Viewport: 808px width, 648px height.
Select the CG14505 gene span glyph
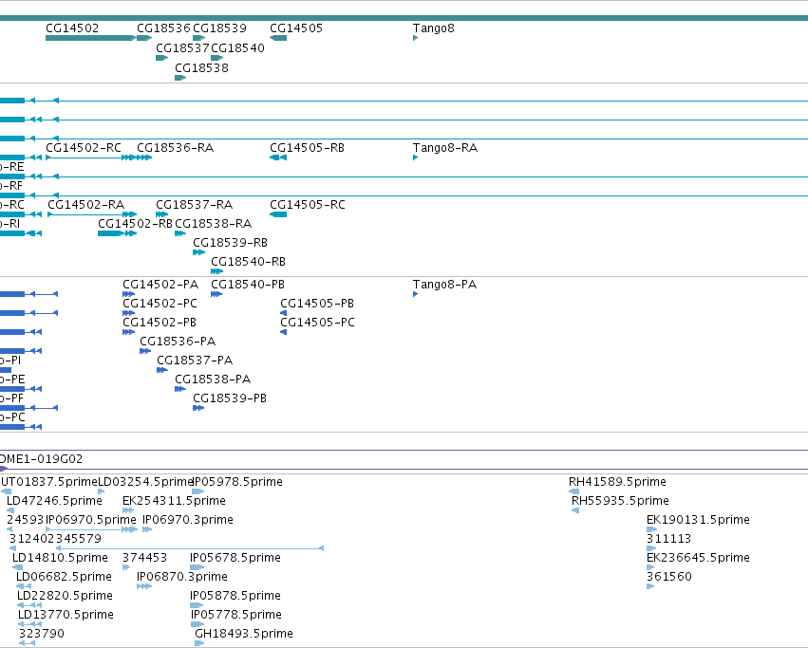pos(278,38)
